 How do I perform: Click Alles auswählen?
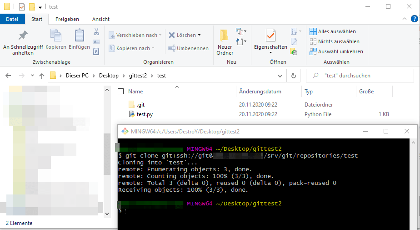[333, 31]
